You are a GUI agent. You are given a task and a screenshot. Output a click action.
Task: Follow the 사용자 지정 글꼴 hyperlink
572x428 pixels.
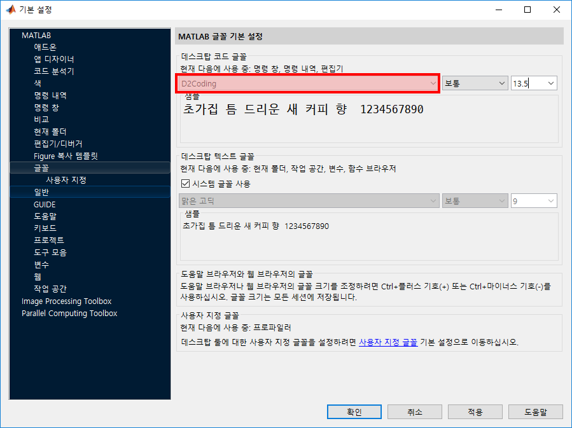[388, 342]
